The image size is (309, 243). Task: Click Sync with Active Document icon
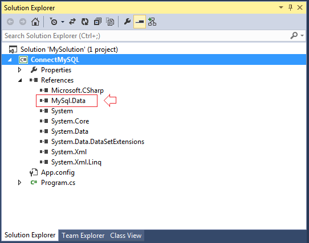72,22
